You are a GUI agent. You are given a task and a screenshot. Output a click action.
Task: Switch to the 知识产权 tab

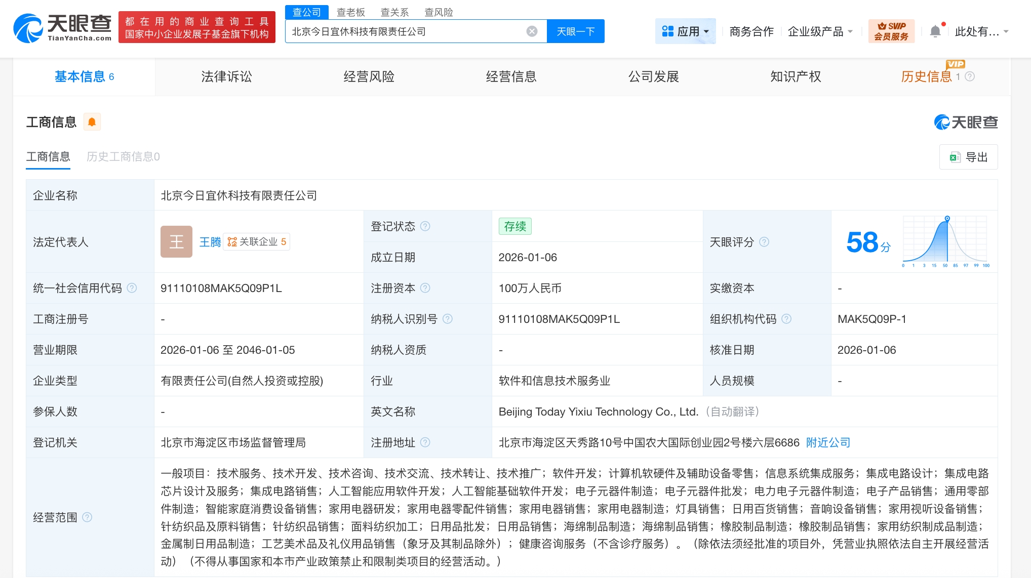tap(796, 76)
